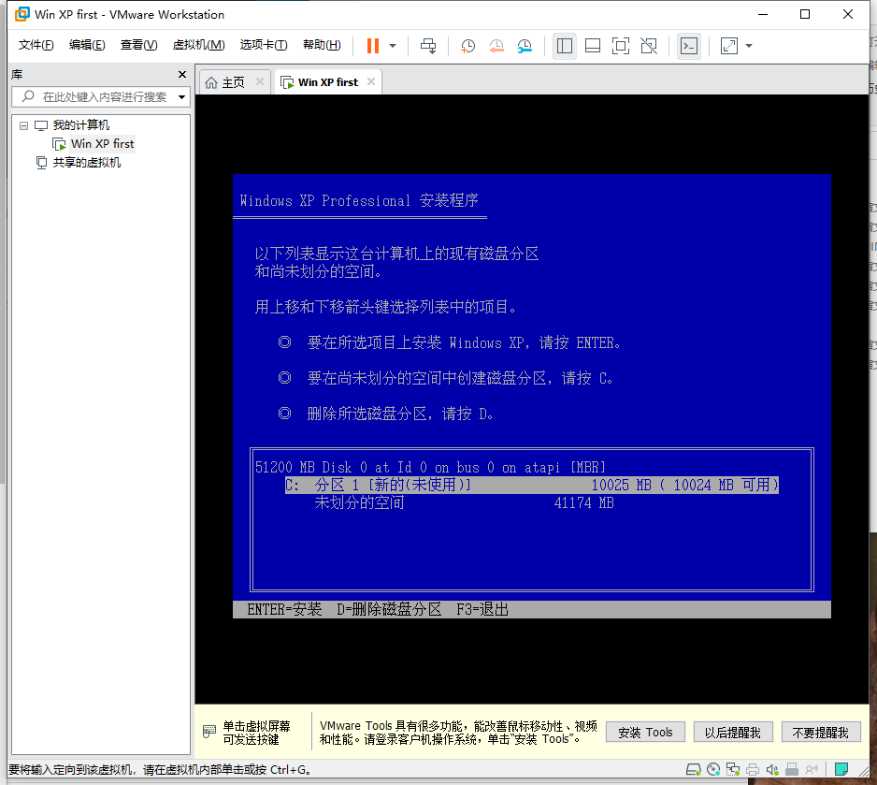Click the CD/DVD drive status icon
Viewport: 877px width, 785px height.
pyautogui.click(x=713, y=770)
